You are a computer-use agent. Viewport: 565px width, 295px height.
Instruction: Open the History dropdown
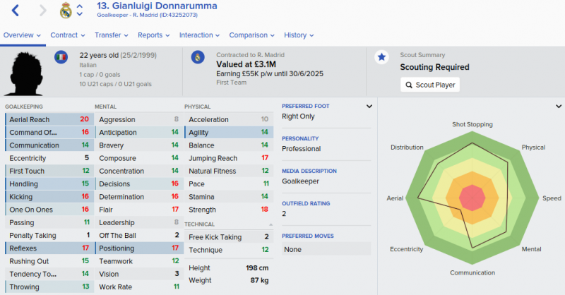pyautogui.click(x=299, y=35)
